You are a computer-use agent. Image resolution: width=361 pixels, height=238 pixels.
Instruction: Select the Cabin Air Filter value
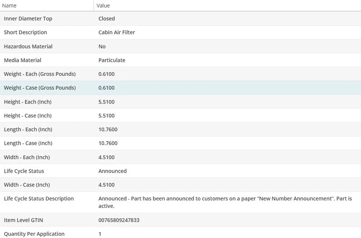tap(117, 32)
